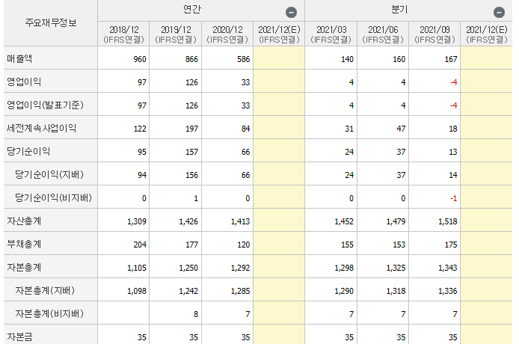
Task: Click the 자본금 row label
Action: click(x=19, y=337)
